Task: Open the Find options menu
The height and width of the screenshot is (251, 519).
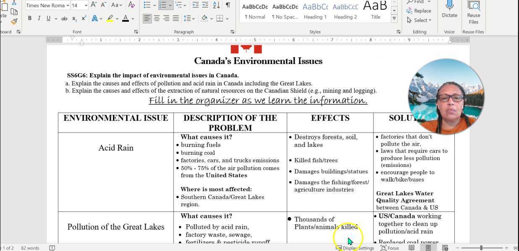Action: tap(429, 2)
